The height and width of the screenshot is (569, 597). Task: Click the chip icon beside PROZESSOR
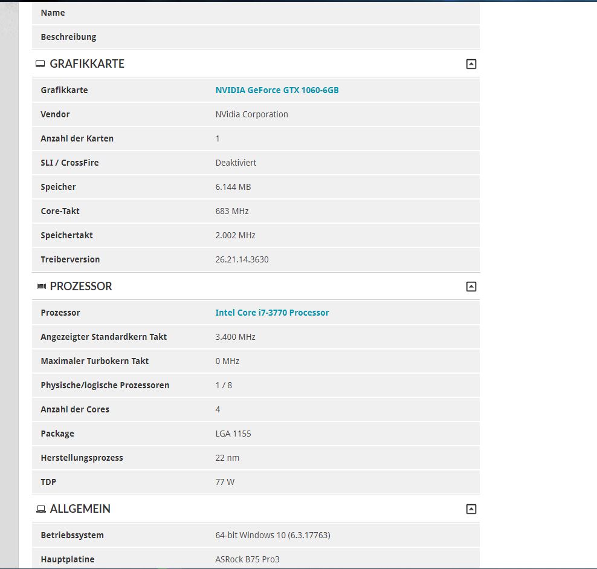point(41,286)
